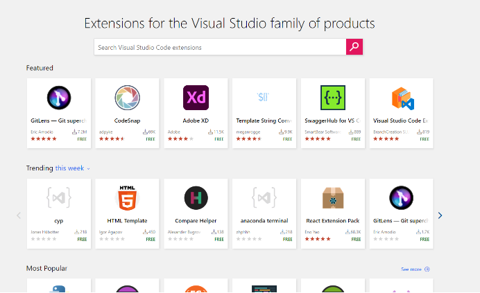
Task: Click the circled arrow beside See more
Action: (x=427, y=269)
